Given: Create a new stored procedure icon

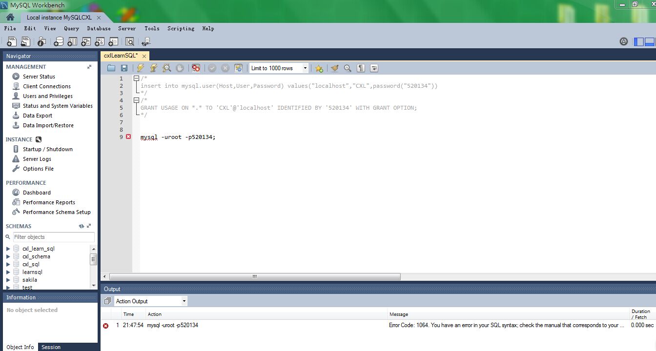Looking at the screenshot, I should pyautogui.click(x=100, y=41).
